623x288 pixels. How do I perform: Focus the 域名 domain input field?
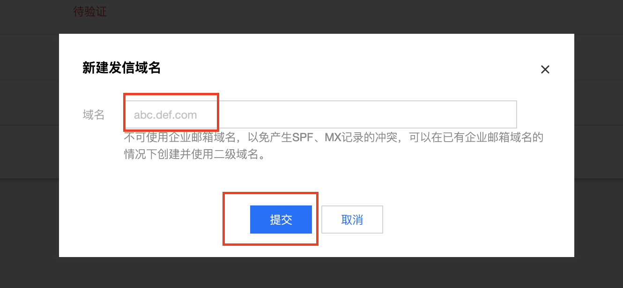pos(320,114)
